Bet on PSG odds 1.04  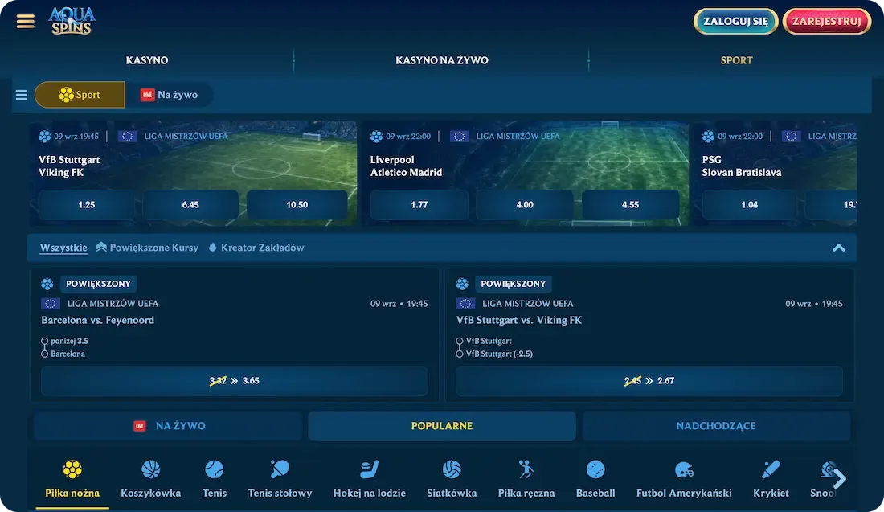pyautogui.click(x=750, y=205)
